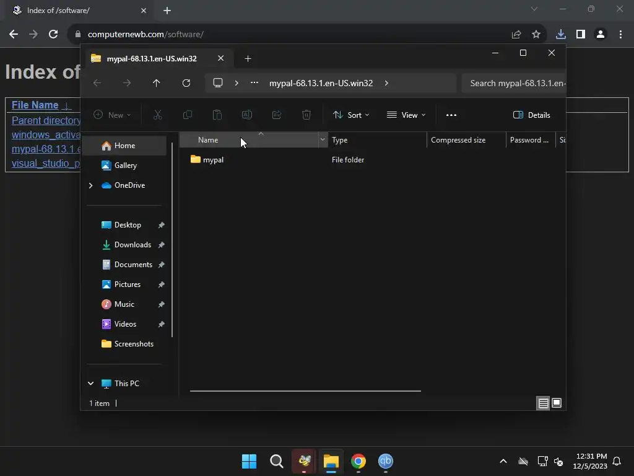Open a new Chrome tab
Viewport: 634px width, 476px height.
[x=167, y=11]
